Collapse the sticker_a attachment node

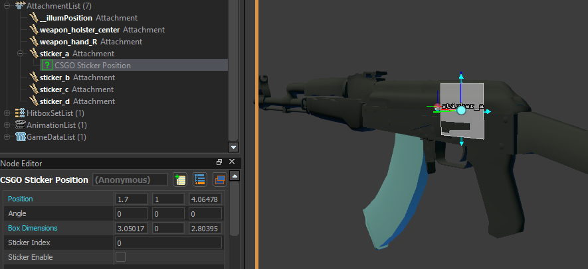click(21, 54)
